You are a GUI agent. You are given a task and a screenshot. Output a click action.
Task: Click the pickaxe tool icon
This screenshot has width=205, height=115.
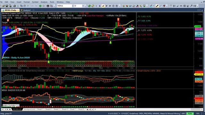coord(141,6)
